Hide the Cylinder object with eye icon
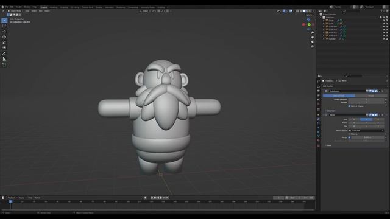 383,39
